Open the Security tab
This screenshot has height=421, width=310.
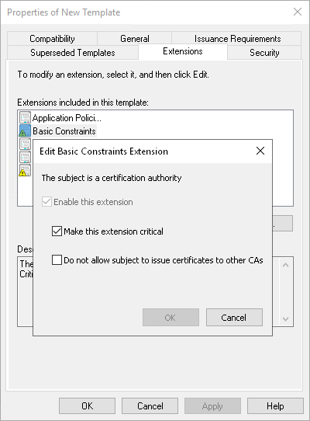(x=264, y=53)
